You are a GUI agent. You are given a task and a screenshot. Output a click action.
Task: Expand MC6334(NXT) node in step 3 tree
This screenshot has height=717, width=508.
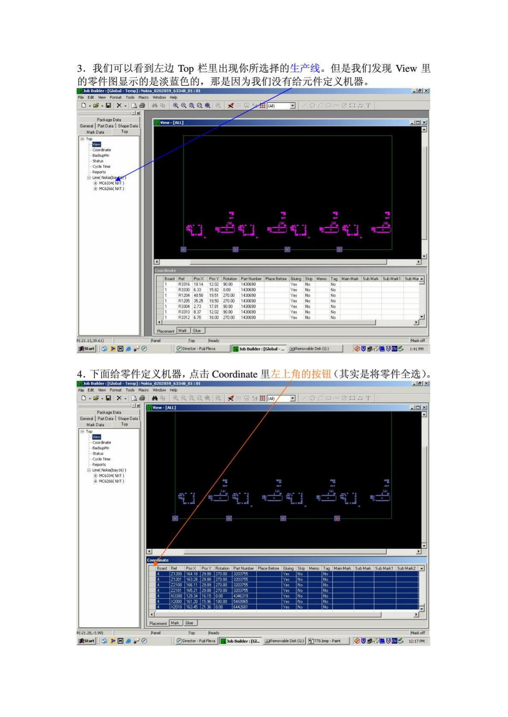(x=96, y=183)
